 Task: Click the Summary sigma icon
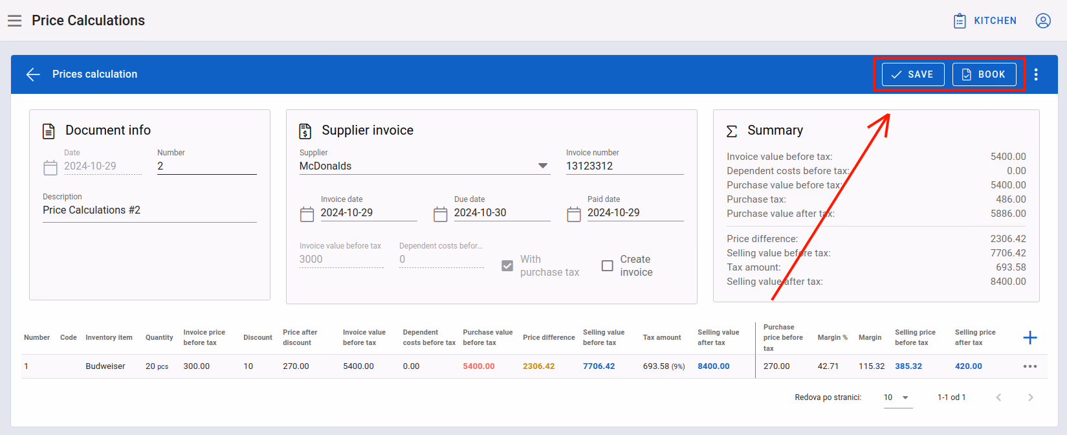[732, 131]
